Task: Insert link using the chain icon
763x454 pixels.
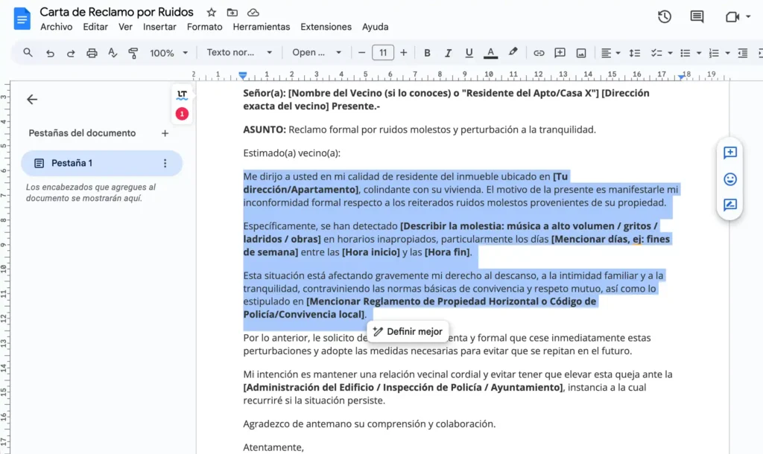Action: pos(539,53)
